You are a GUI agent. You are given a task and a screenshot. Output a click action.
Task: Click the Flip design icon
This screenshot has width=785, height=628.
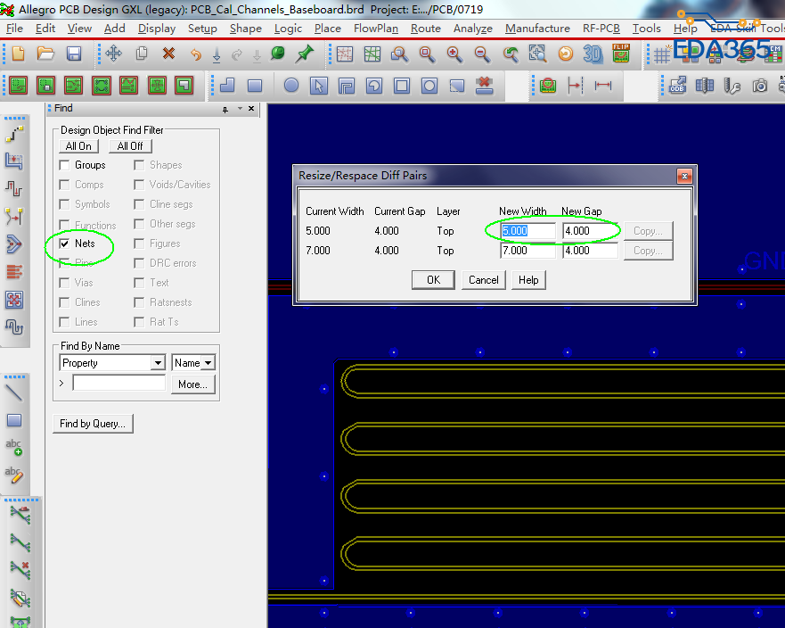click(621, 54)
